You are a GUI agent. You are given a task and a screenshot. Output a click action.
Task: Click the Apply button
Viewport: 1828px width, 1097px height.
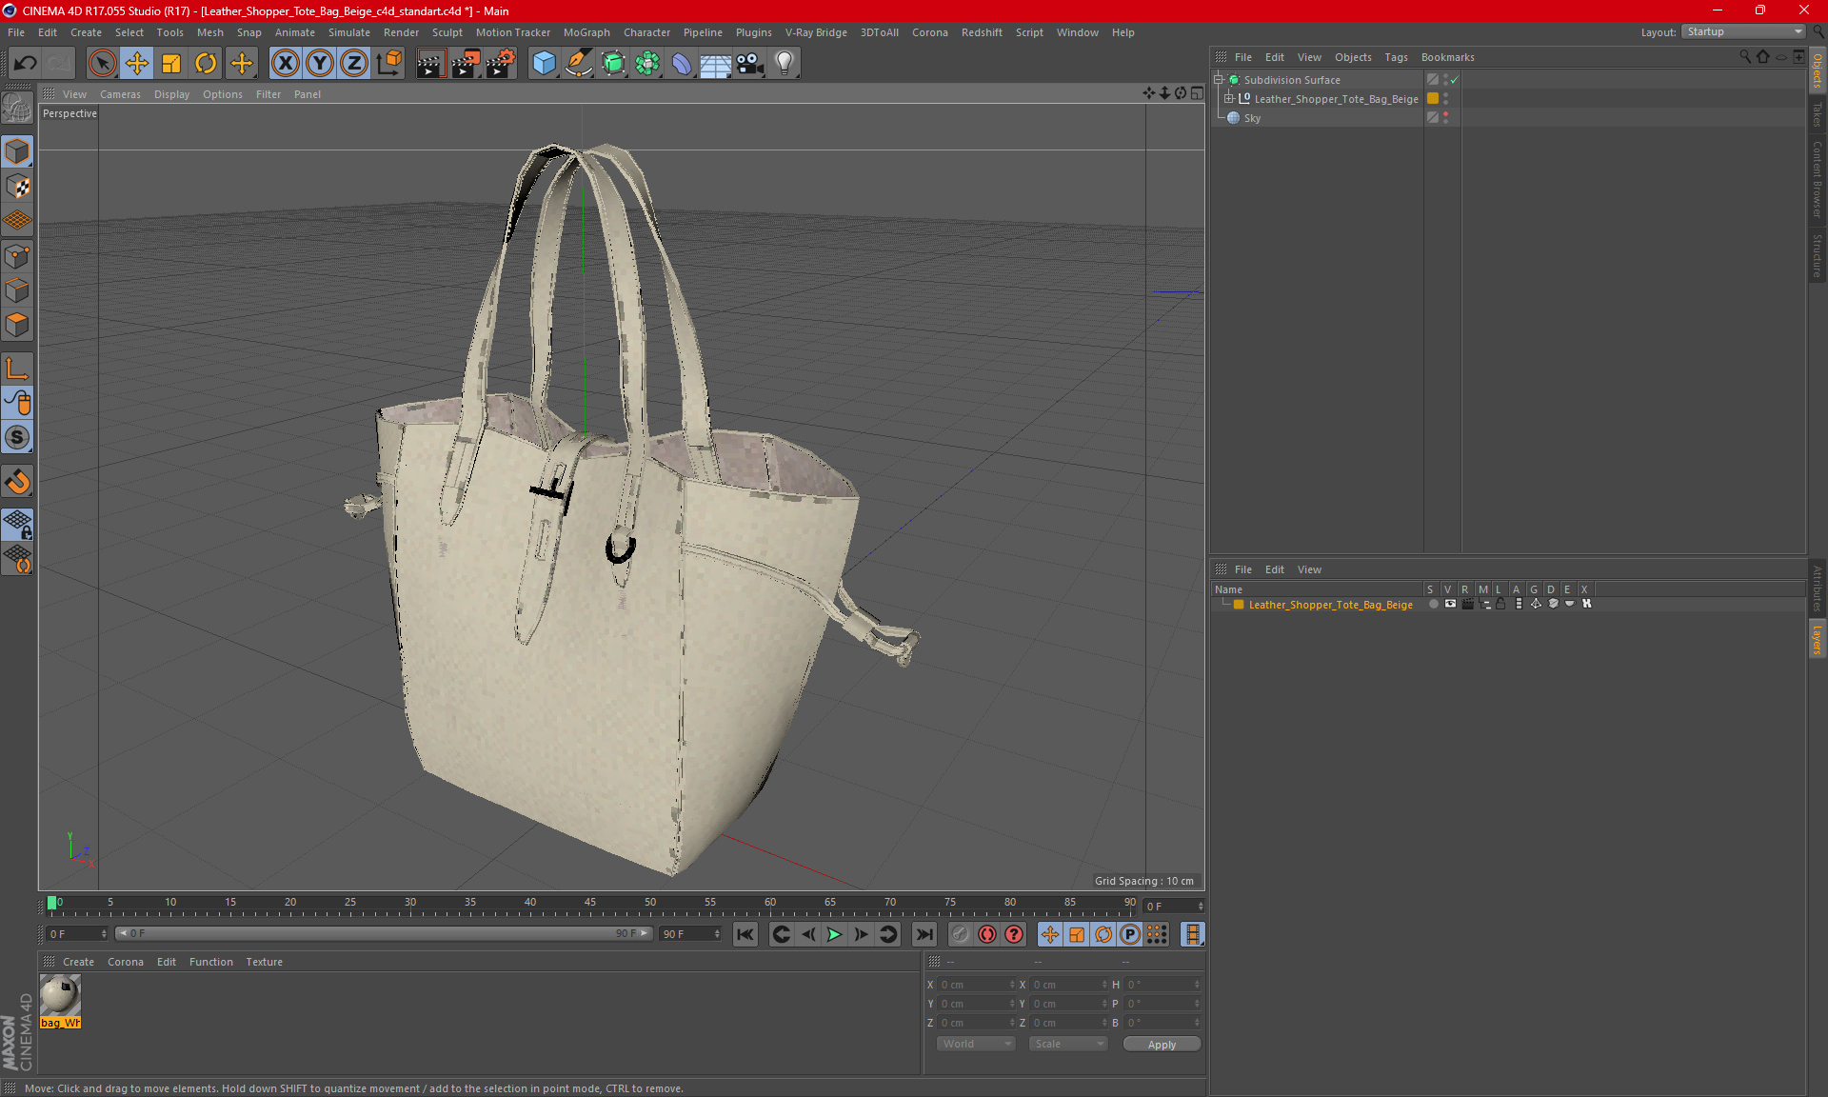[1161, 1044]
